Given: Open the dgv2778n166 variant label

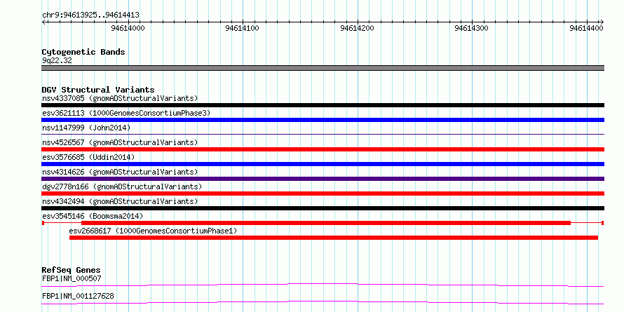Looking at the screenshot, I should (122, 186).
